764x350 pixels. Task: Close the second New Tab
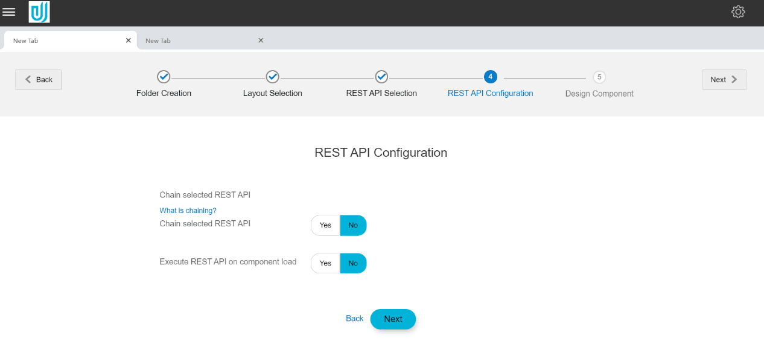pyautogui.click(x=261, y=40)
